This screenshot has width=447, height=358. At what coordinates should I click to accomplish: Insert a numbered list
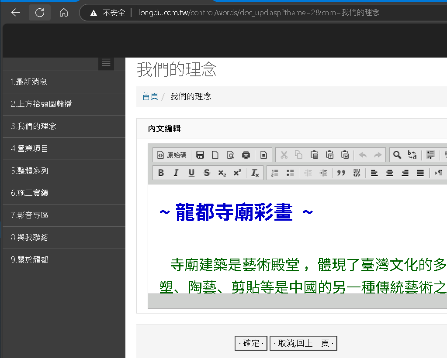click(275, 173)
